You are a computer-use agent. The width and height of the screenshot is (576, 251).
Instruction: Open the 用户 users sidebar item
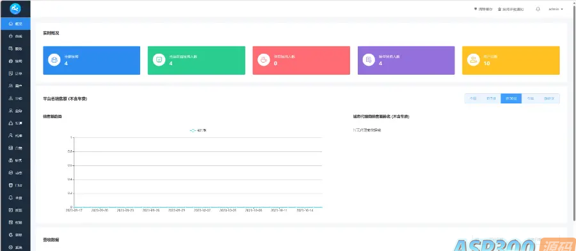[x=15, y=86]
